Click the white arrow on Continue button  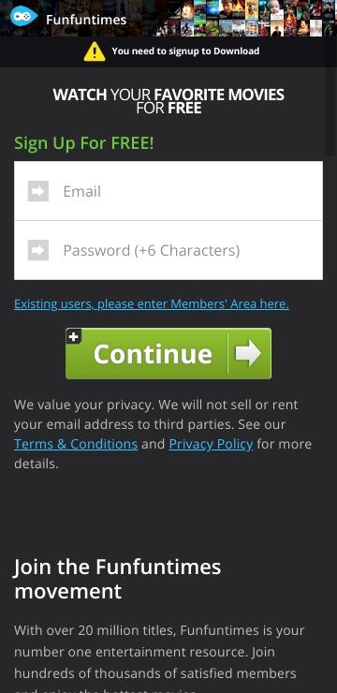click(248, 353)
